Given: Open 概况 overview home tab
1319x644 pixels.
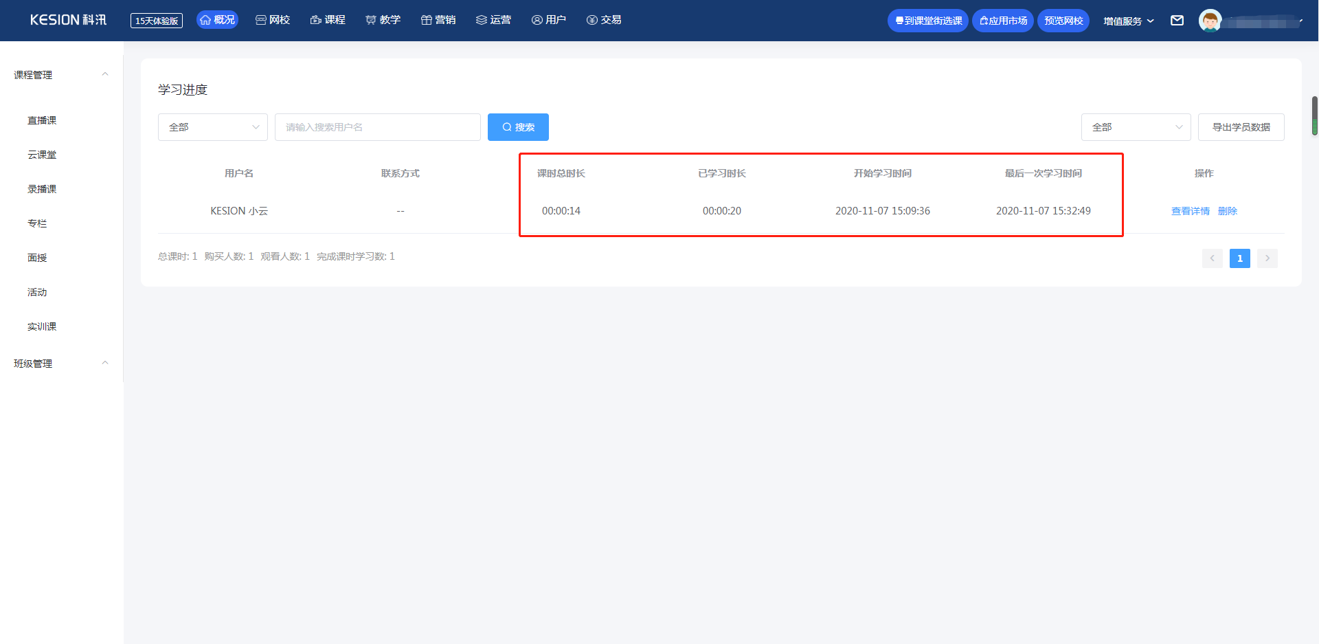Looking at the screenshot, I should click(x=217, y=20).
